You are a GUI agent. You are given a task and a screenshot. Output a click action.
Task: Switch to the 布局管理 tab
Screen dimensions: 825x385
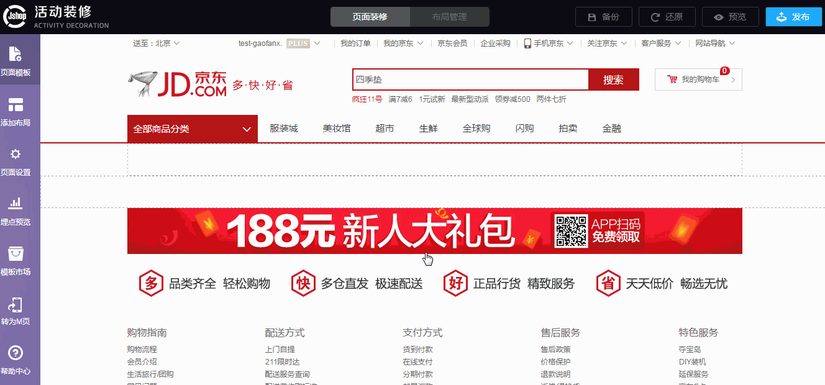pyautogui.click(x=450, y=17)
